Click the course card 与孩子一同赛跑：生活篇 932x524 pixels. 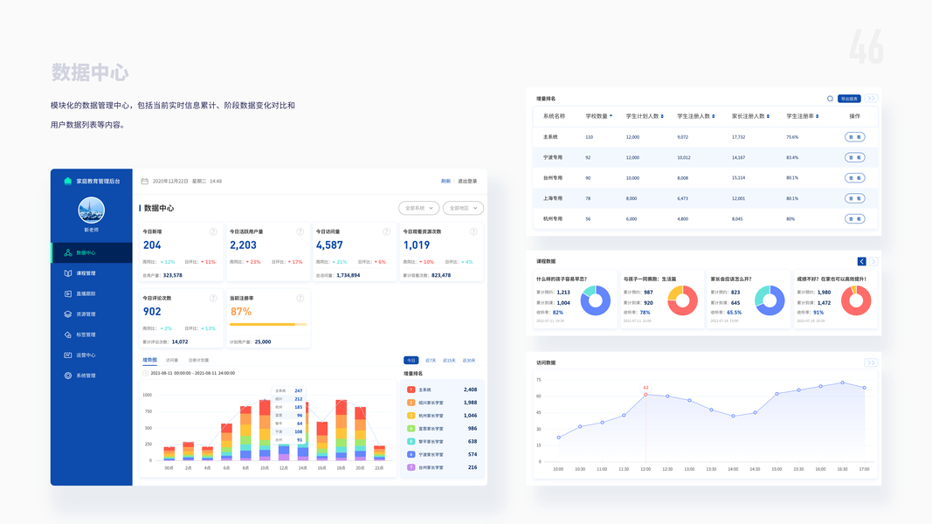pos(660,300)
